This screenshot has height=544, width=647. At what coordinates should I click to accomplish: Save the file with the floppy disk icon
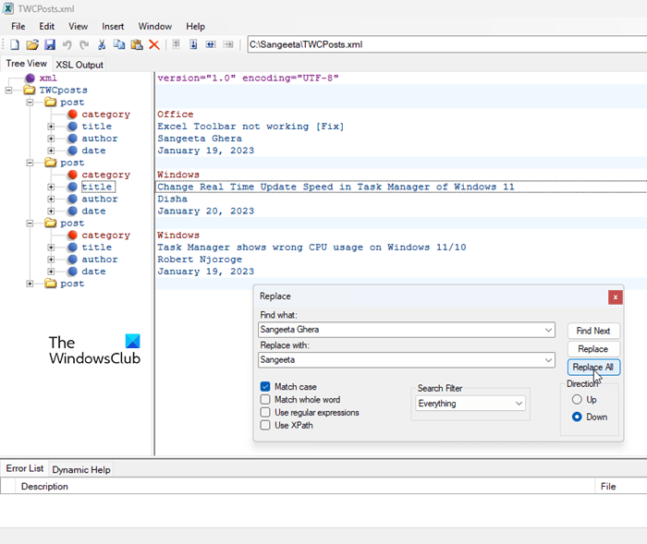coord(50,44)
